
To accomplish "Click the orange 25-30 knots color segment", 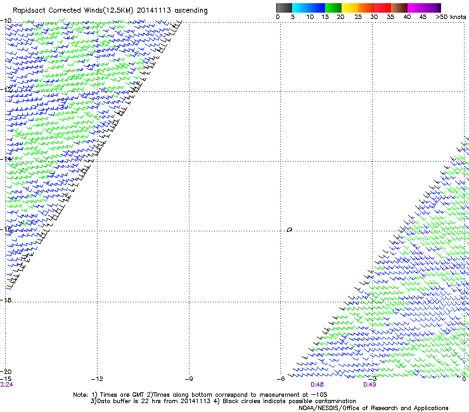I will [x=366, y=8].
